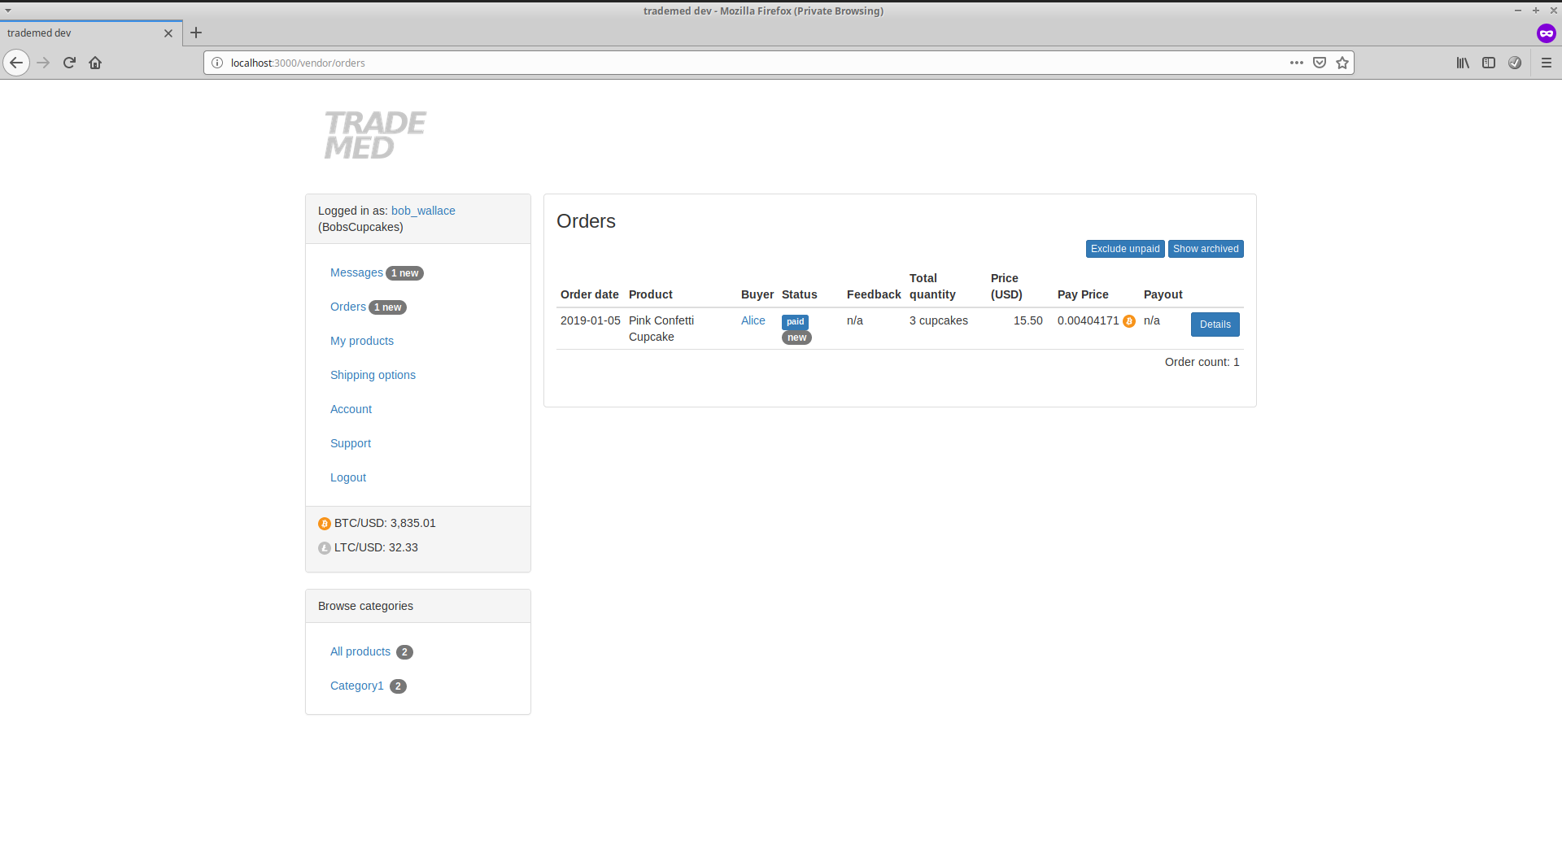Viewport: 1562px width, 858px height.
Task: Open a new browser tab
Action: pos(196,33)
